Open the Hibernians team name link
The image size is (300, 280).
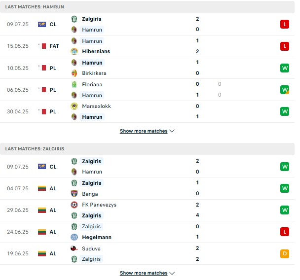[96, 52]
